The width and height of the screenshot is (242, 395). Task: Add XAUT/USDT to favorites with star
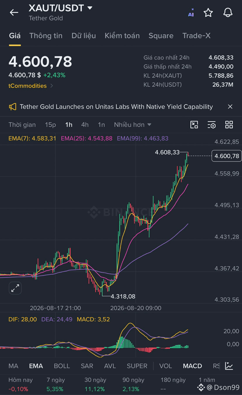[208, 13]
